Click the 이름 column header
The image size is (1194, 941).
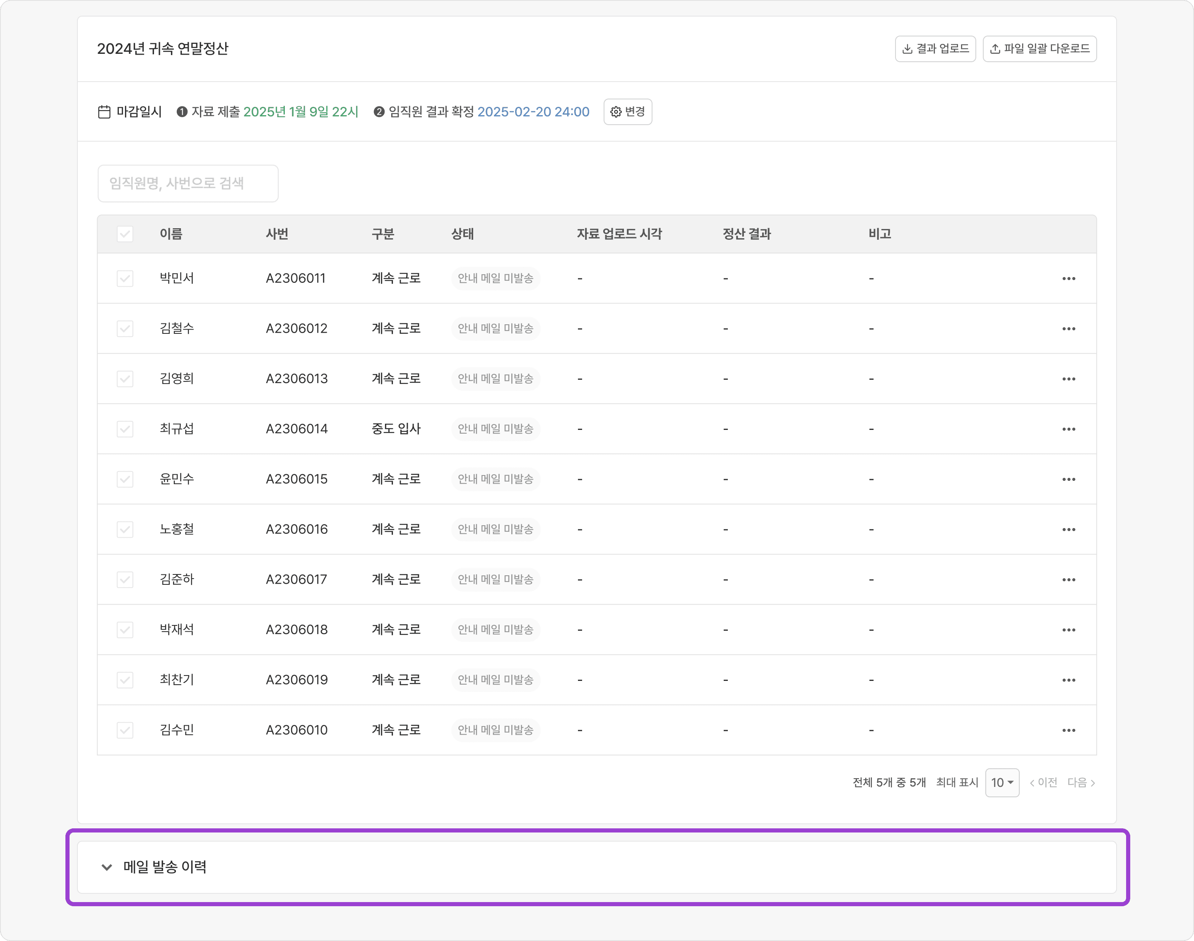pos(171,234)
